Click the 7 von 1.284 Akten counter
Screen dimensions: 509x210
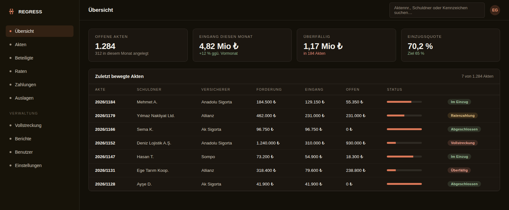[x=478, y=76]
